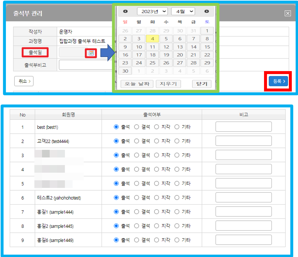Go to next month in calendar
This screenshot has height=257, width=298.
(x=206, y=12)
